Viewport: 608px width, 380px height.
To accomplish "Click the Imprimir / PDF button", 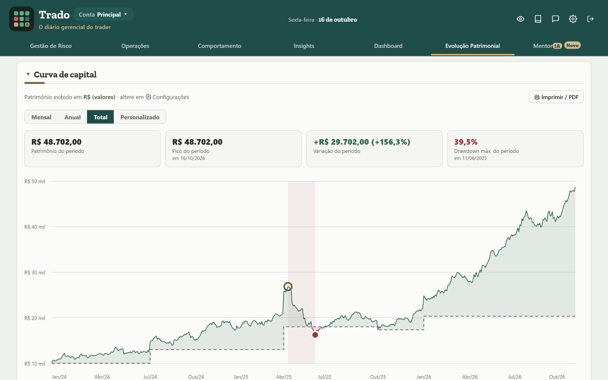I will (556, 97).
